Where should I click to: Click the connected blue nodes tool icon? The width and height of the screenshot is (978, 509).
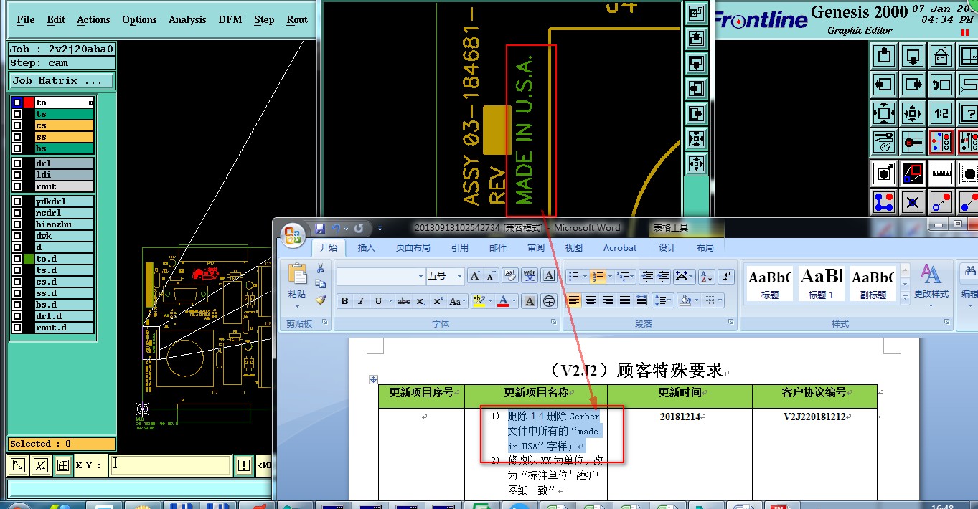click(x=884, y=202)
